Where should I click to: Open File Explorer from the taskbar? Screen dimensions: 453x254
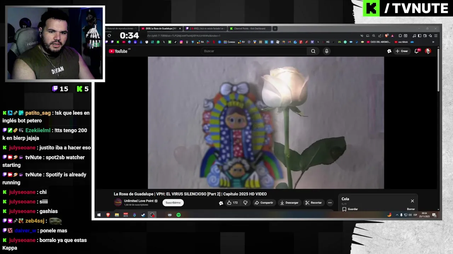(x=117, y=215)
